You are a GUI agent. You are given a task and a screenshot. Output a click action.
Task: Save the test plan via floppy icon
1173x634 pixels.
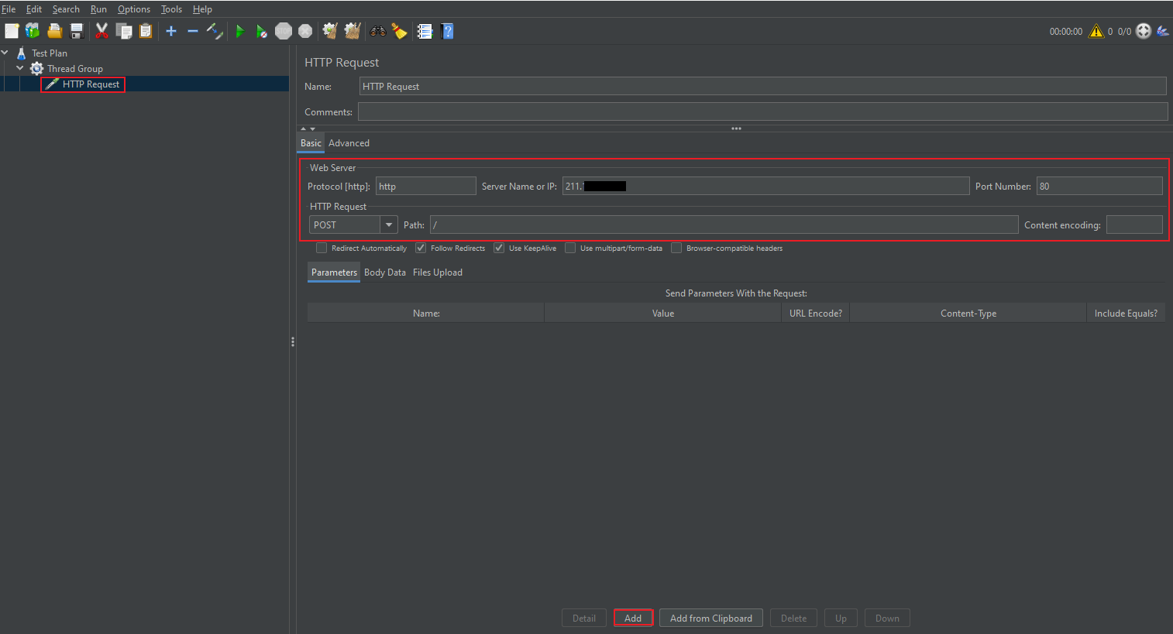point(77,31)
